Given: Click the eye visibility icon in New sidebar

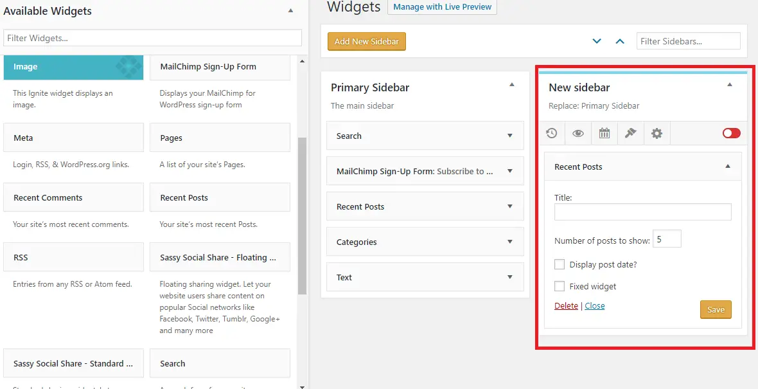Looking at the screenshot, I should (578, 134).
